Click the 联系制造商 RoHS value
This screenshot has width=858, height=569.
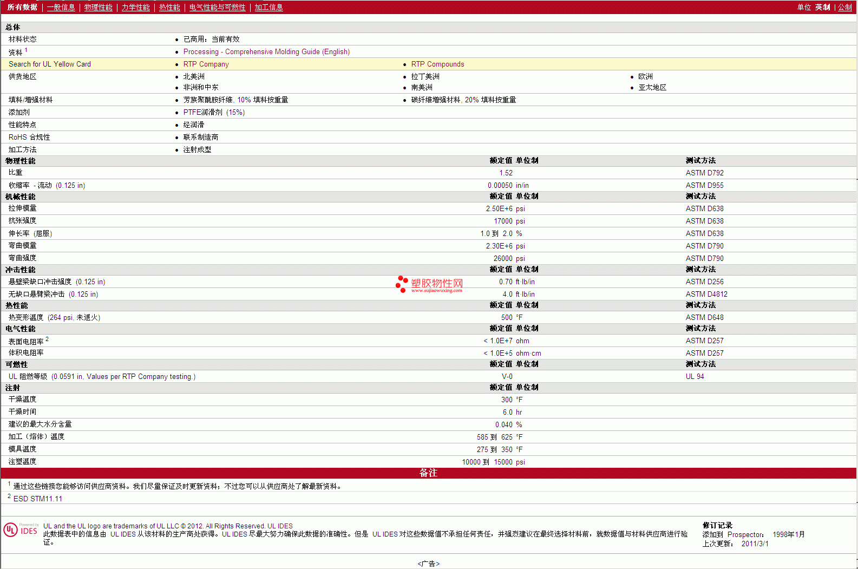[201, 137]
